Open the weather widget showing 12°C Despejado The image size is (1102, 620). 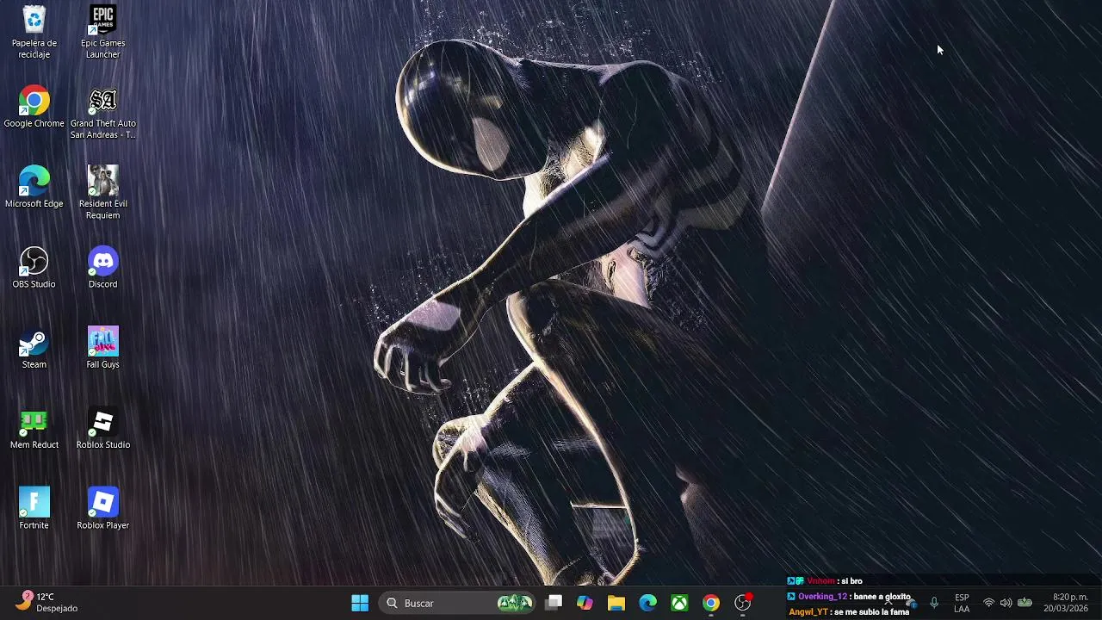point(48,602)
